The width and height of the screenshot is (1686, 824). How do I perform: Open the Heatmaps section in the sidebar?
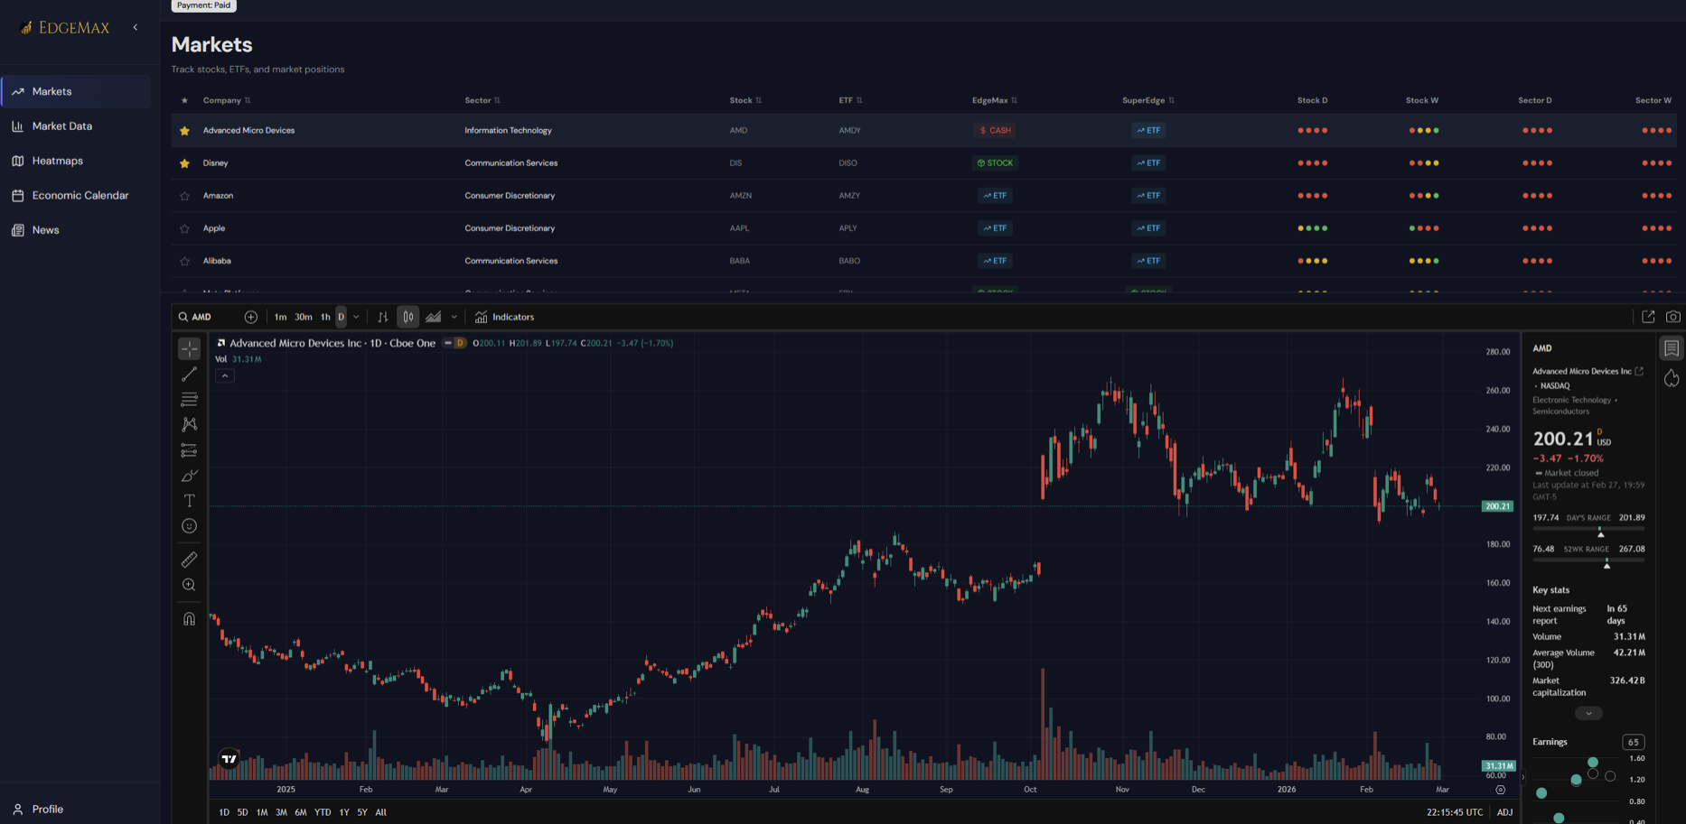coord(58,160)
